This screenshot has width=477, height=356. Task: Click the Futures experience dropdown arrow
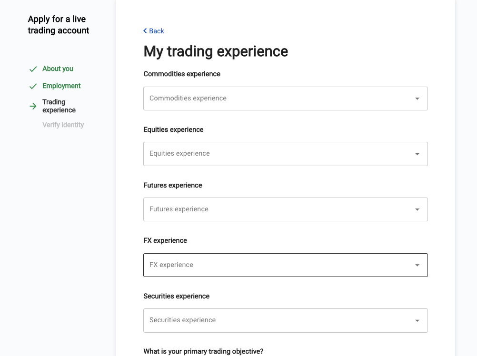[x=417, y=209]
